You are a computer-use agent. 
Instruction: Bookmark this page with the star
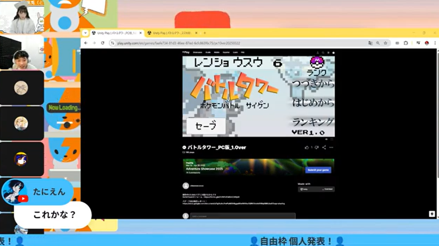386,43
